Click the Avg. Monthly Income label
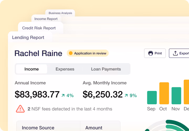The image size is (189, 131). 105,83
